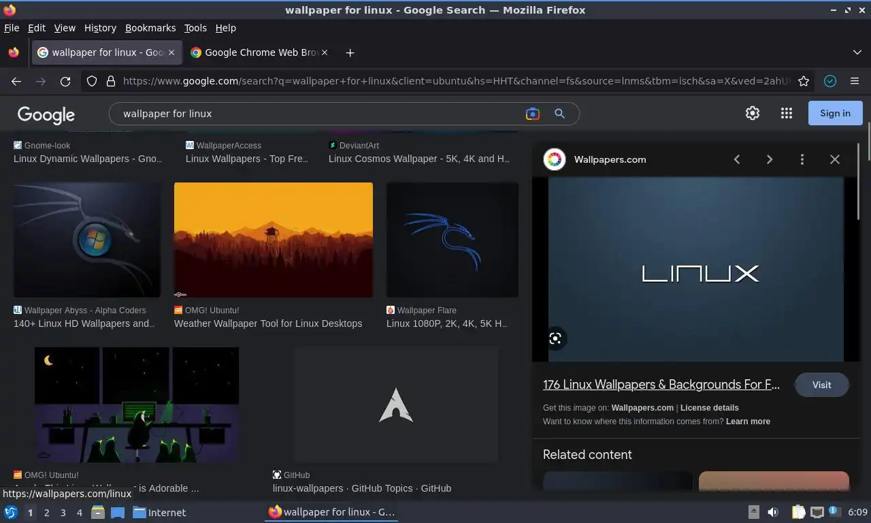Open the License details link

[x=710, y=408]
